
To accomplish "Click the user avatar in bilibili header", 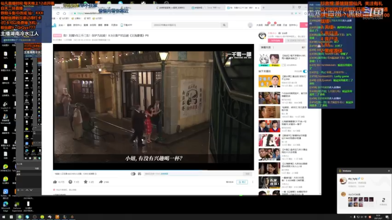I will (x=250, y=25).
